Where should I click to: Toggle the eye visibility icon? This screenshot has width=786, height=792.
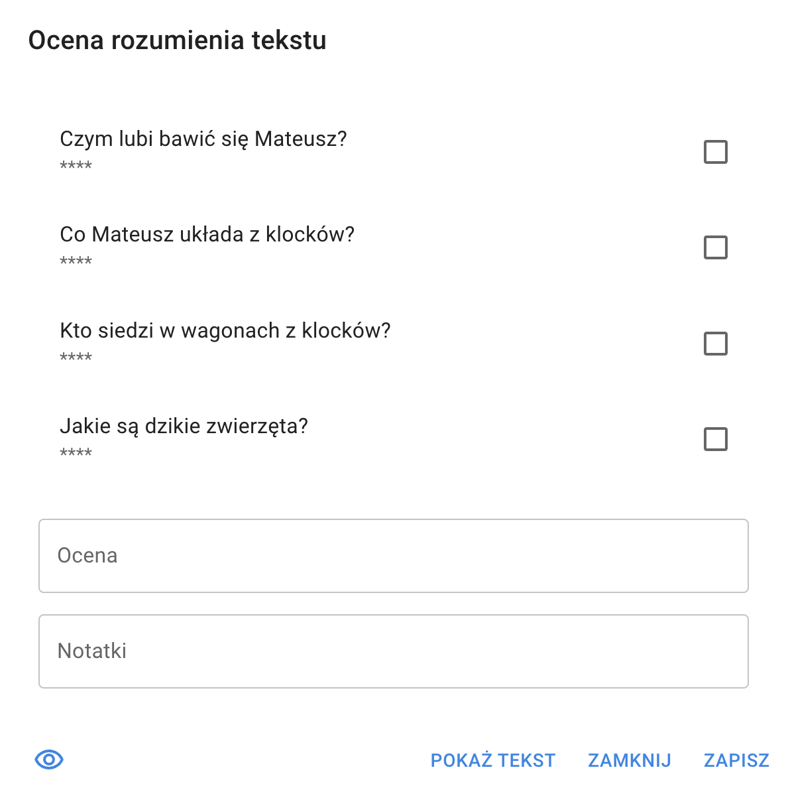point(48,759)
